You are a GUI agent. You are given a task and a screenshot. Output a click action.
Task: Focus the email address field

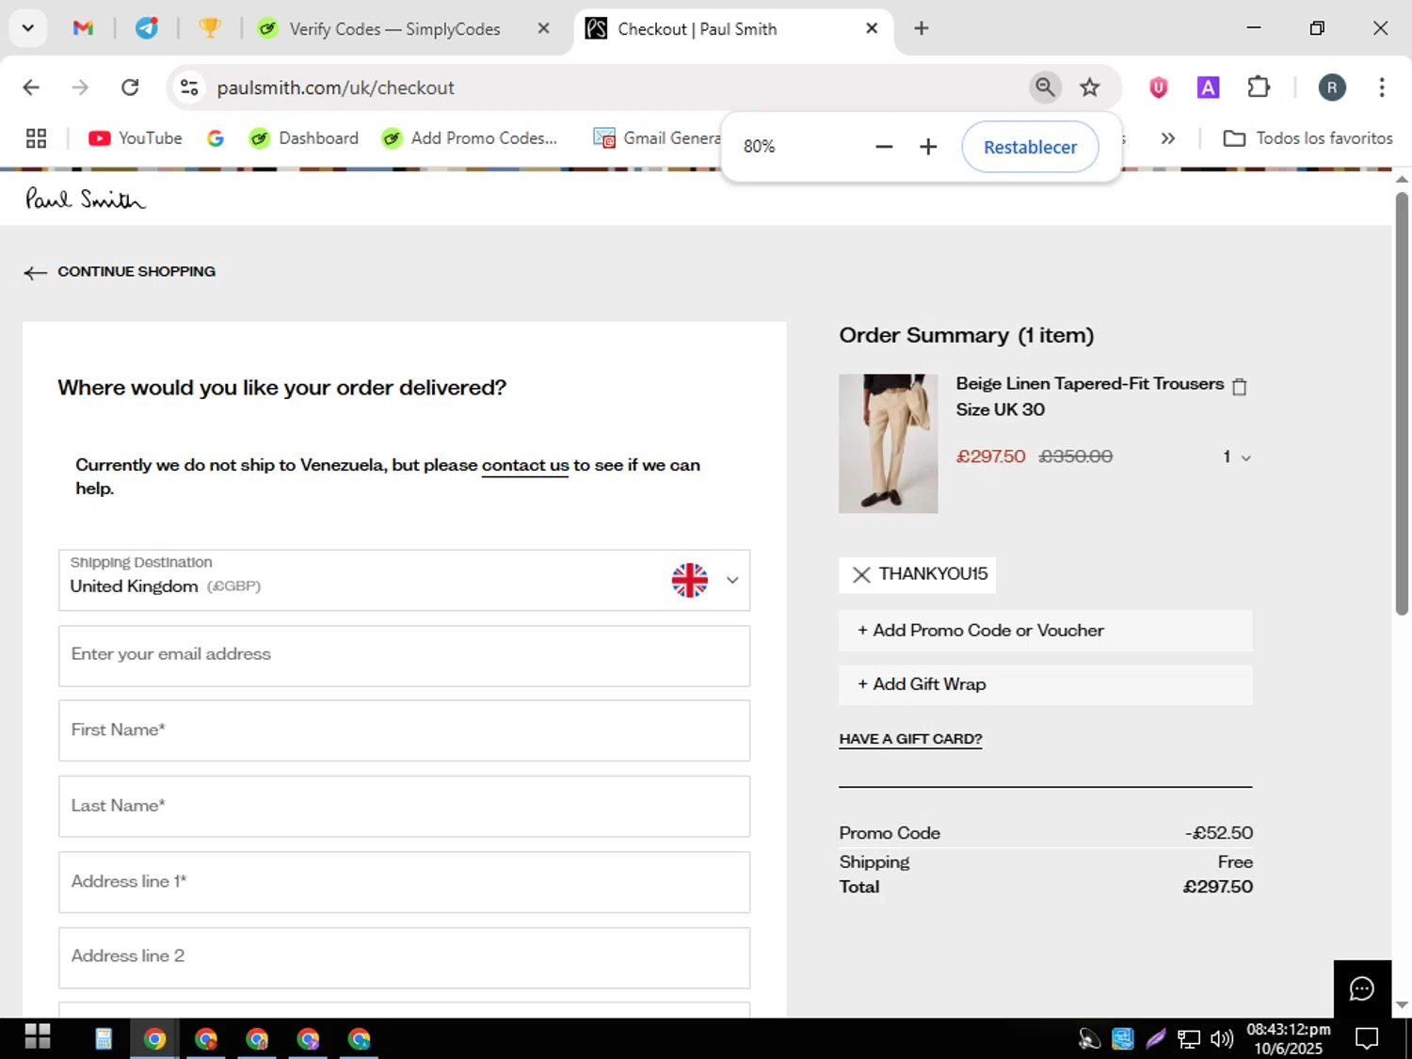404,656
